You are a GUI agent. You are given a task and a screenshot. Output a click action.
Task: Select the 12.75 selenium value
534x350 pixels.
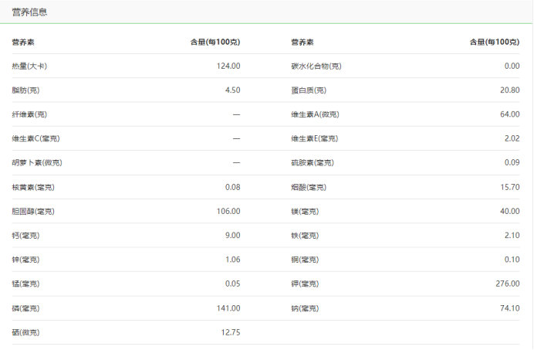click(231, 332)
